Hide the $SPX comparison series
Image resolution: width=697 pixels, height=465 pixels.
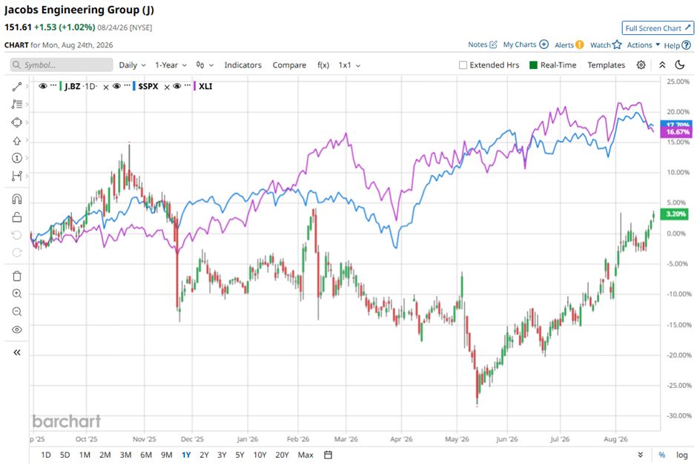pos(116,86)
